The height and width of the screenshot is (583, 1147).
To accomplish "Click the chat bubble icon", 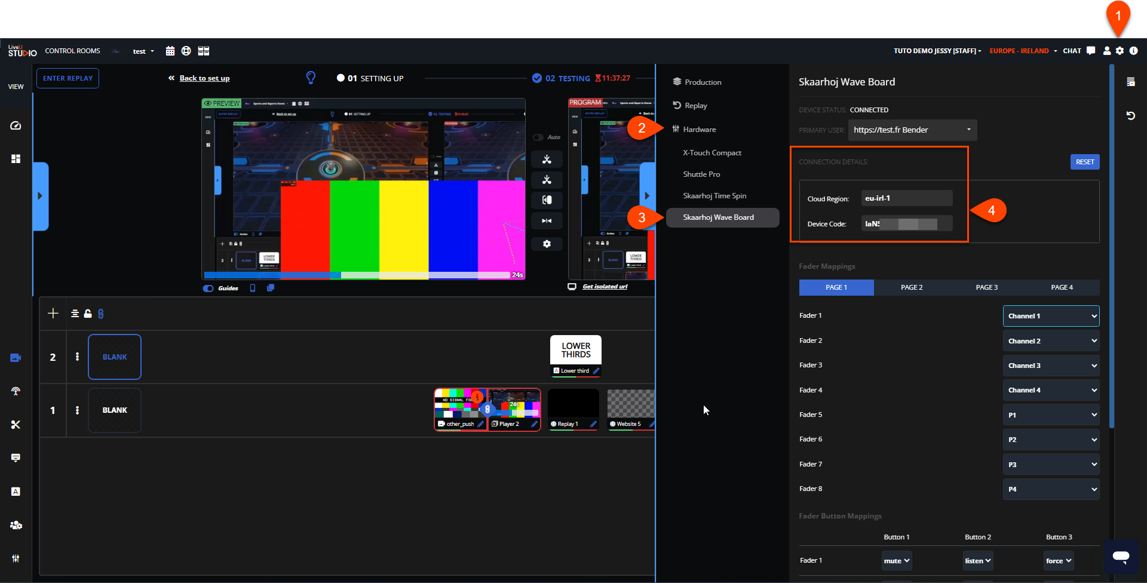I will 1091,51.
